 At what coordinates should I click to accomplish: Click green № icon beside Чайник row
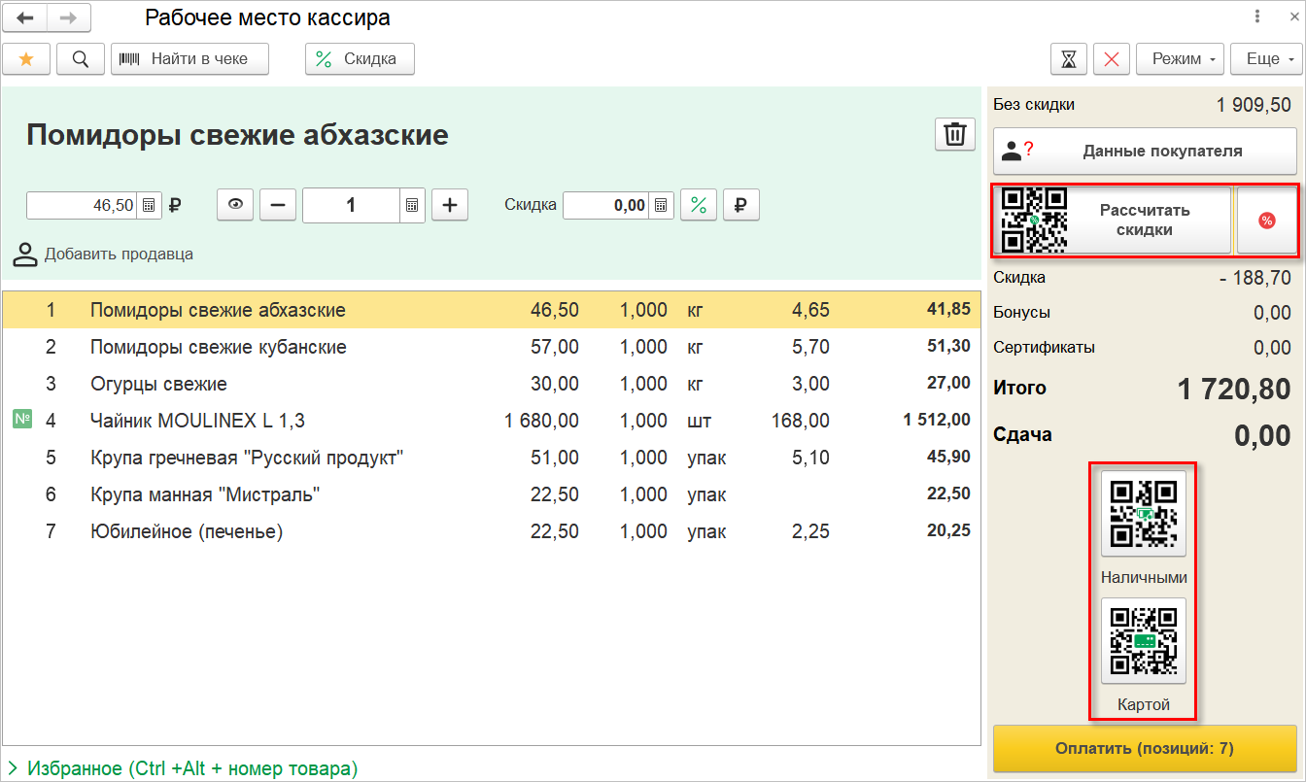click(x=21, y=420)
